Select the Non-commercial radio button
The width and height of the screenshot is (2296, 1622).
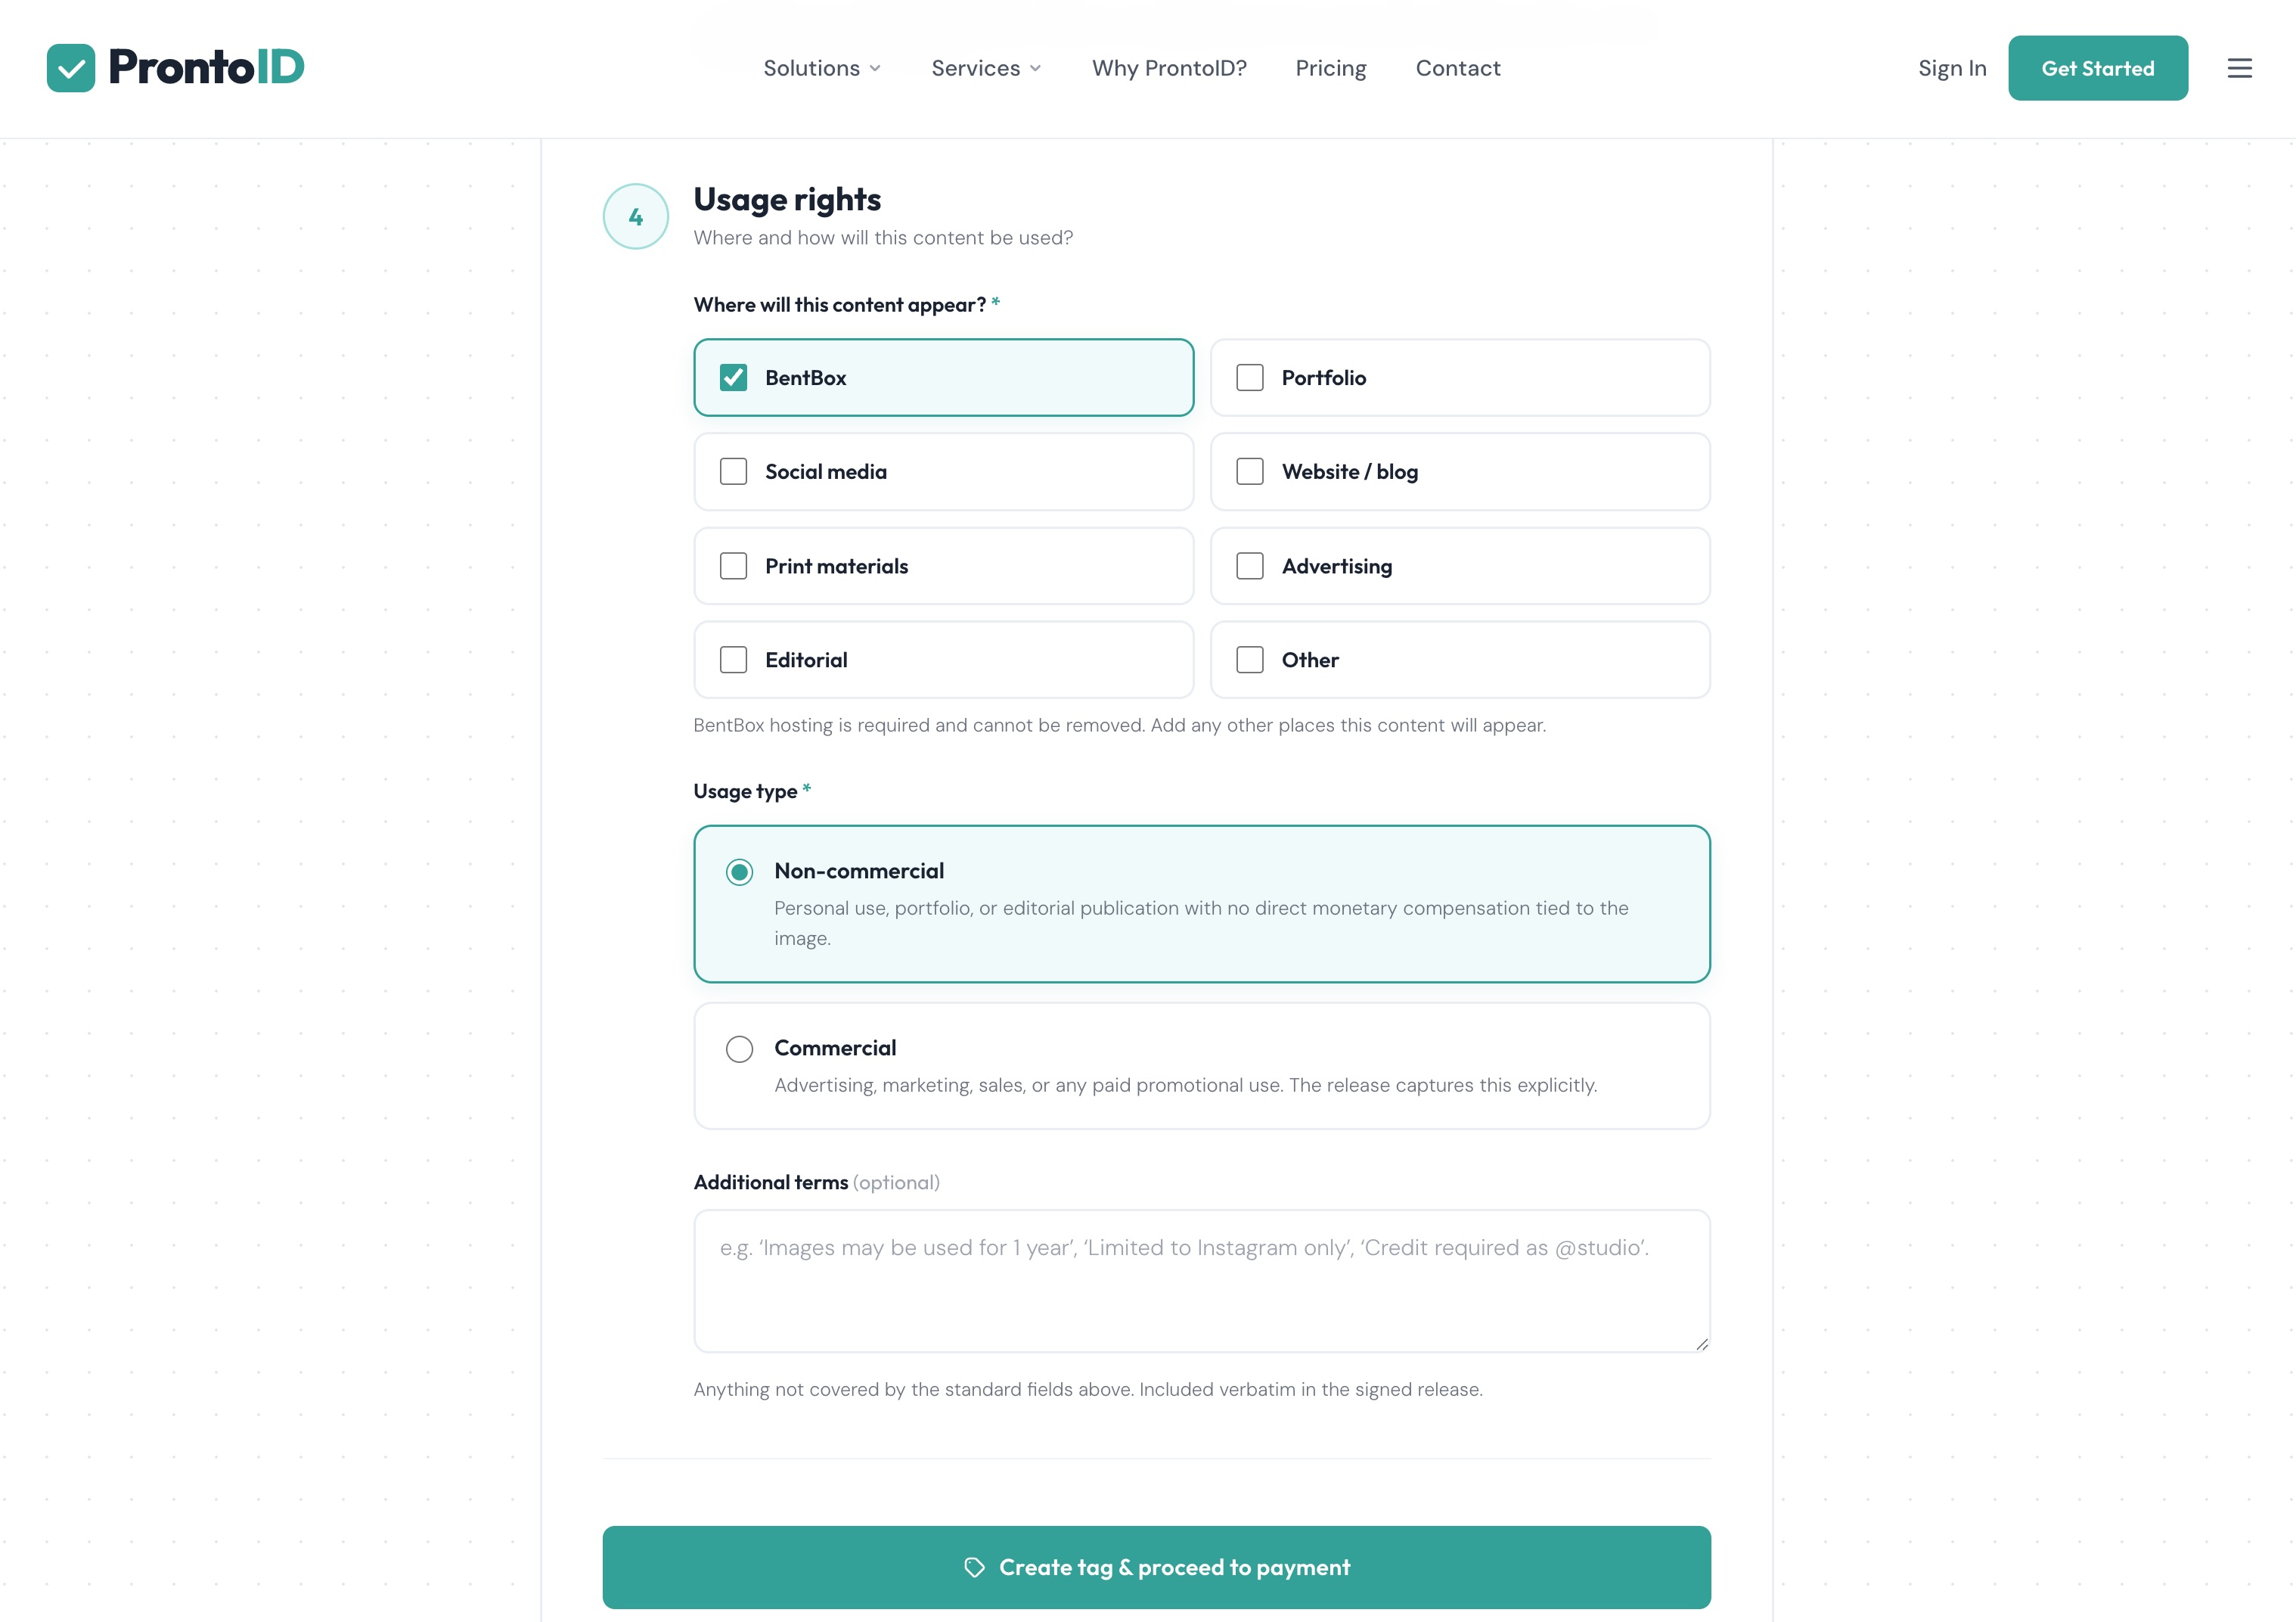pos(739,872)
